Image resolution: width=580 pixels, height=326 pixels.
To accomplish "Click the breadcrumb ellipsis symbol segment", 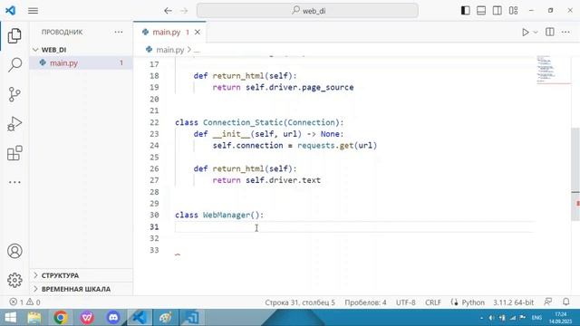I will tap(197, 50).
